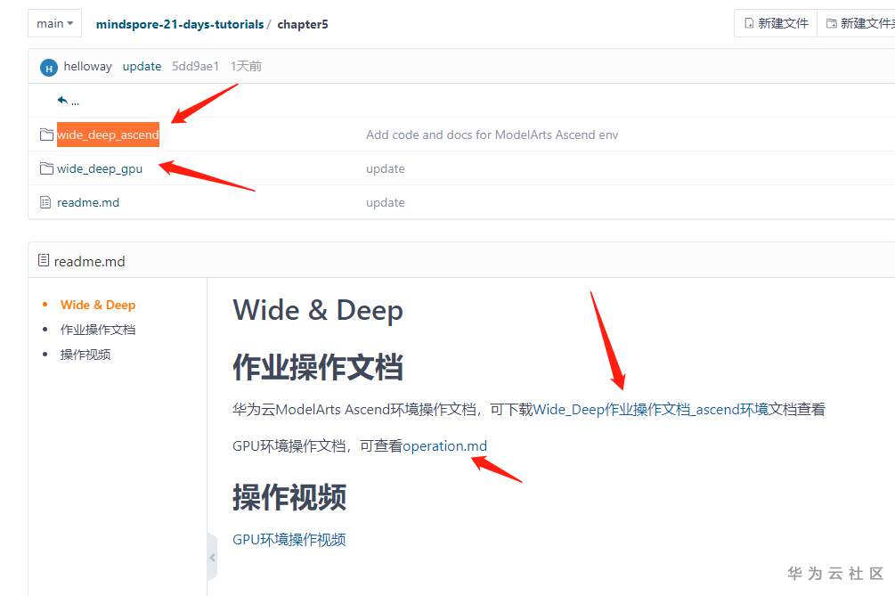Open the wide_deep_ascend folder
895x596 pixels.
108,135
